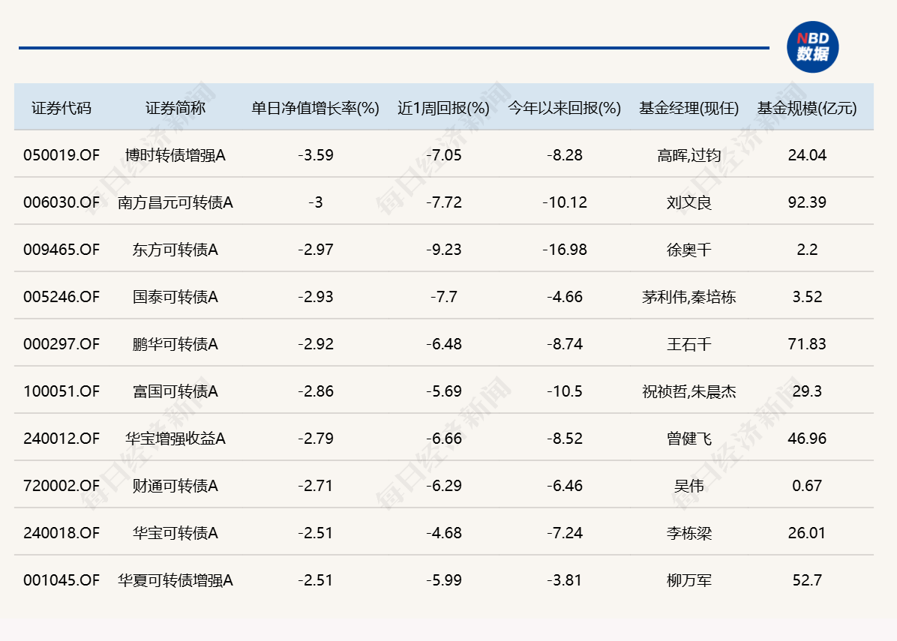Click the 近1周回报(%) column header
This screenshot has width=897, height=641.
pyautogui.click(x=443, y=108)
